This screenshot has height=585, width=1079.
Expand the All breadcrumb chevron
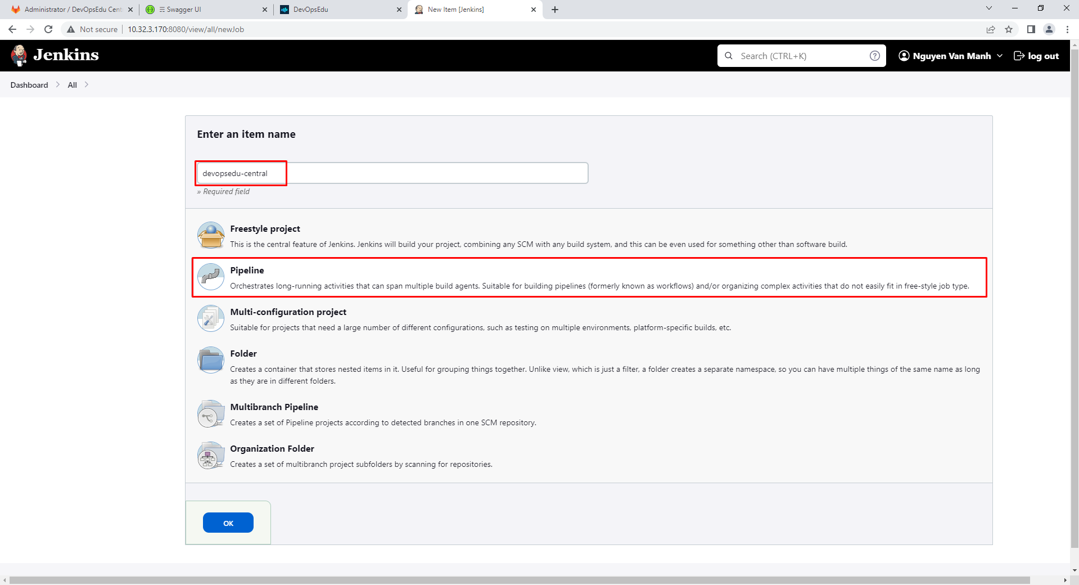86,84
